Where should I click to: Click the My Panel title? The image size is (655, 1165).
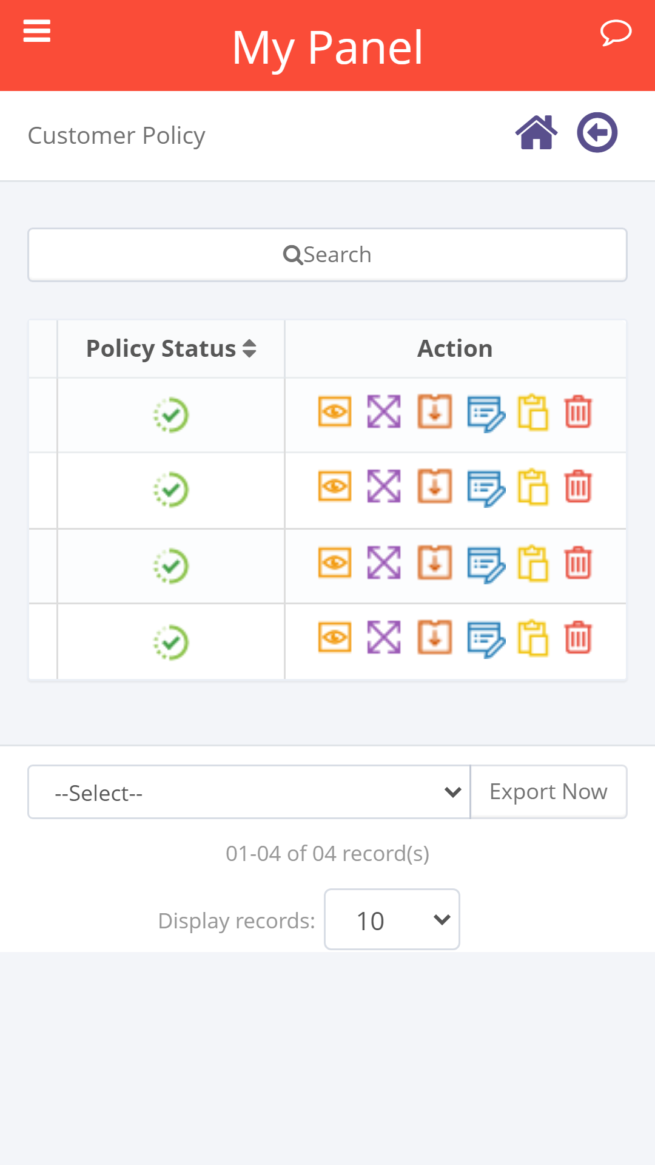pyautogui.click(x=327, y=47)
